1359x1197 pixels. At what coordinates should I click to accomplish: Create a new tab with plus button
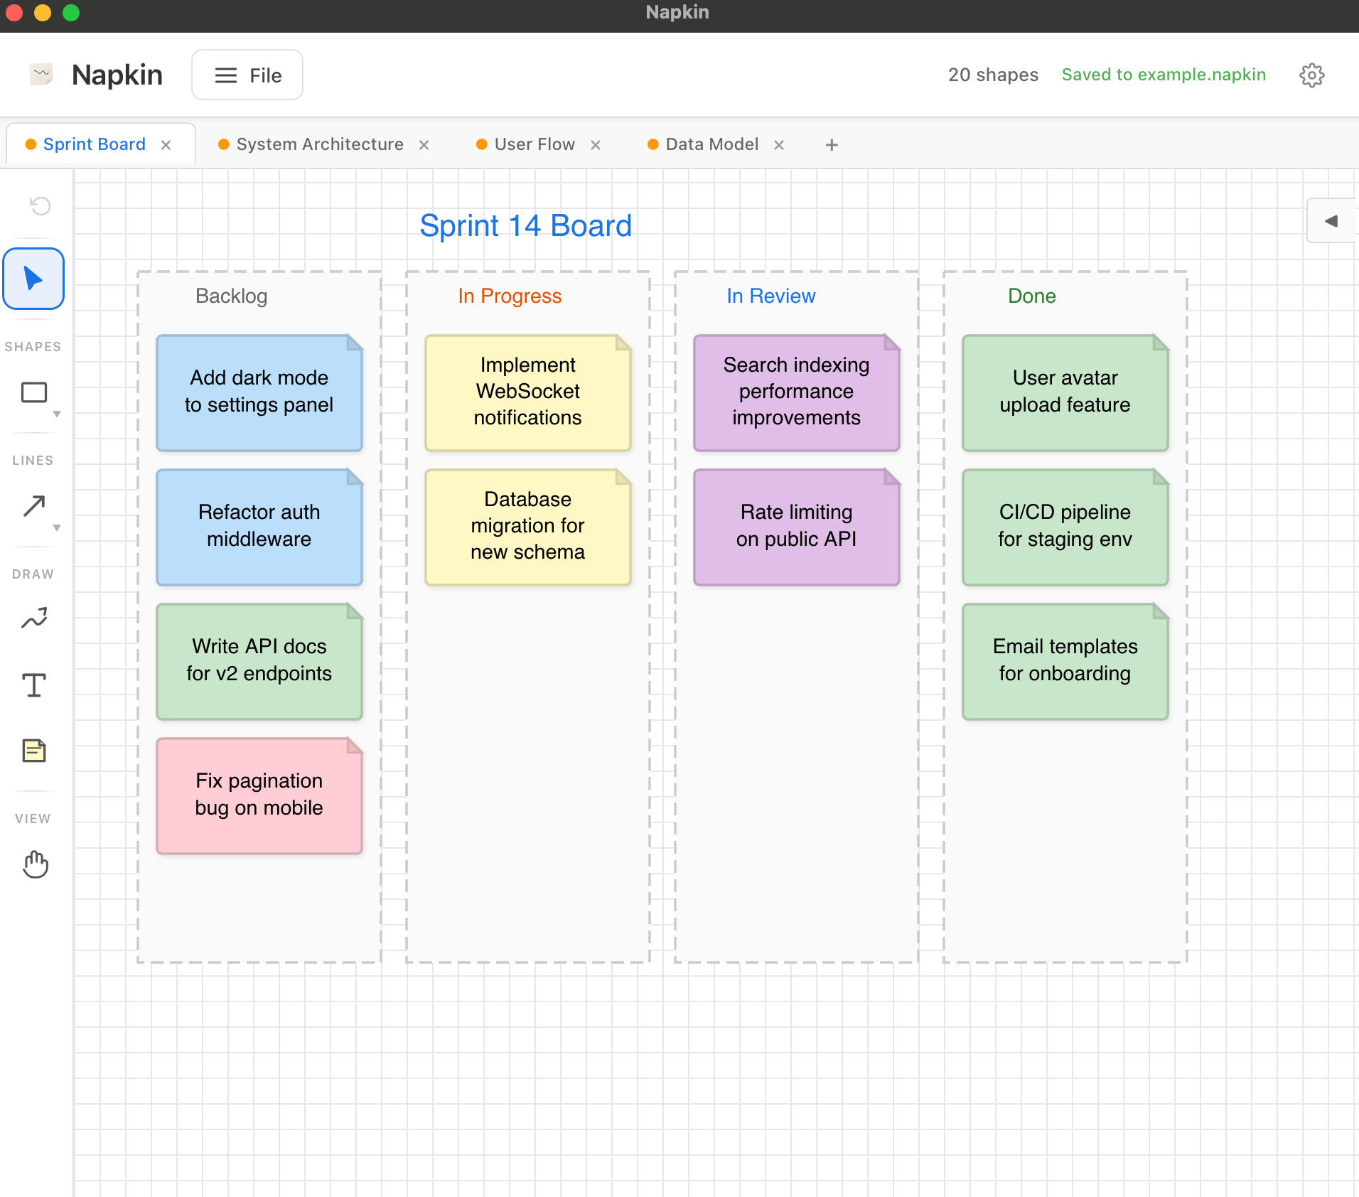pos(830,144)
